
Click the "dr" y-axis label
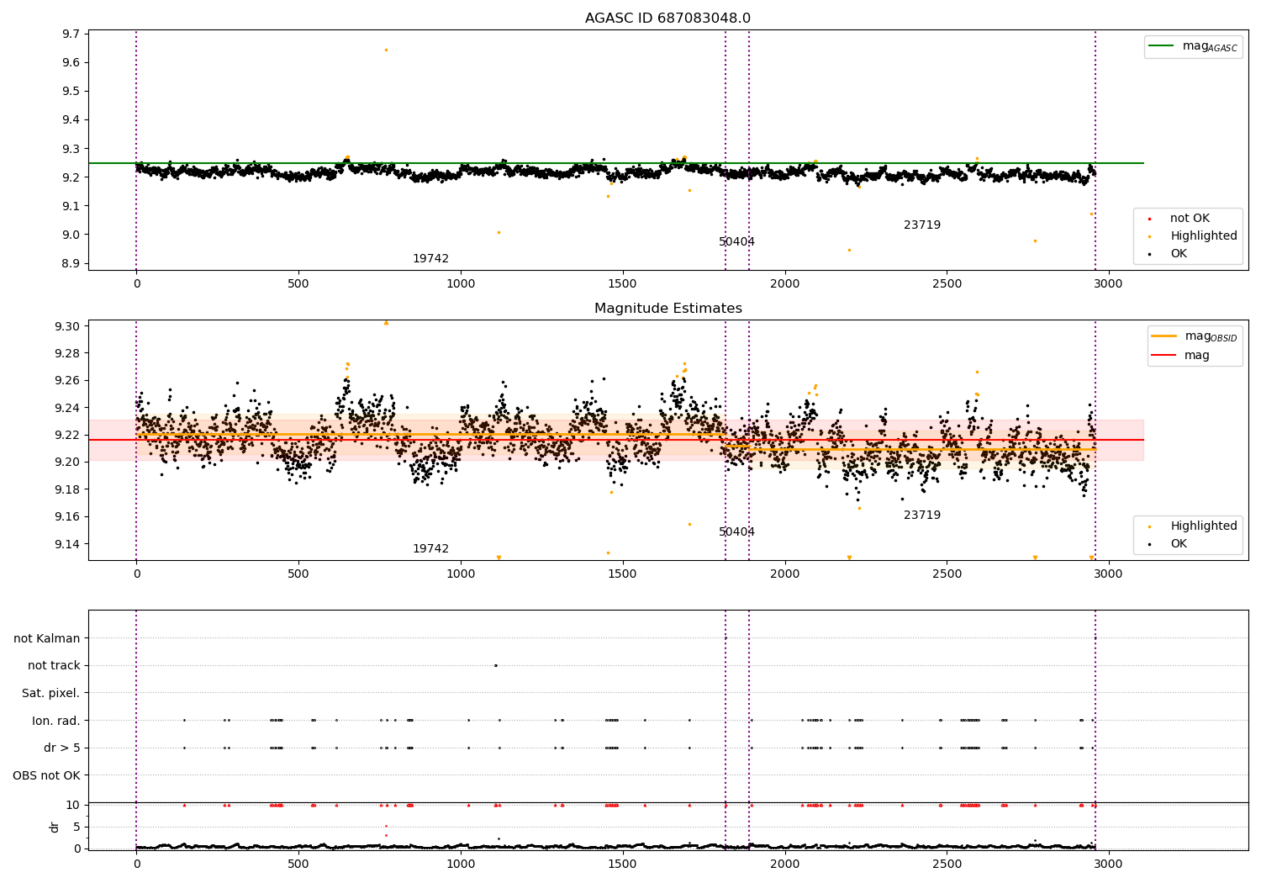tap(55, 827)
